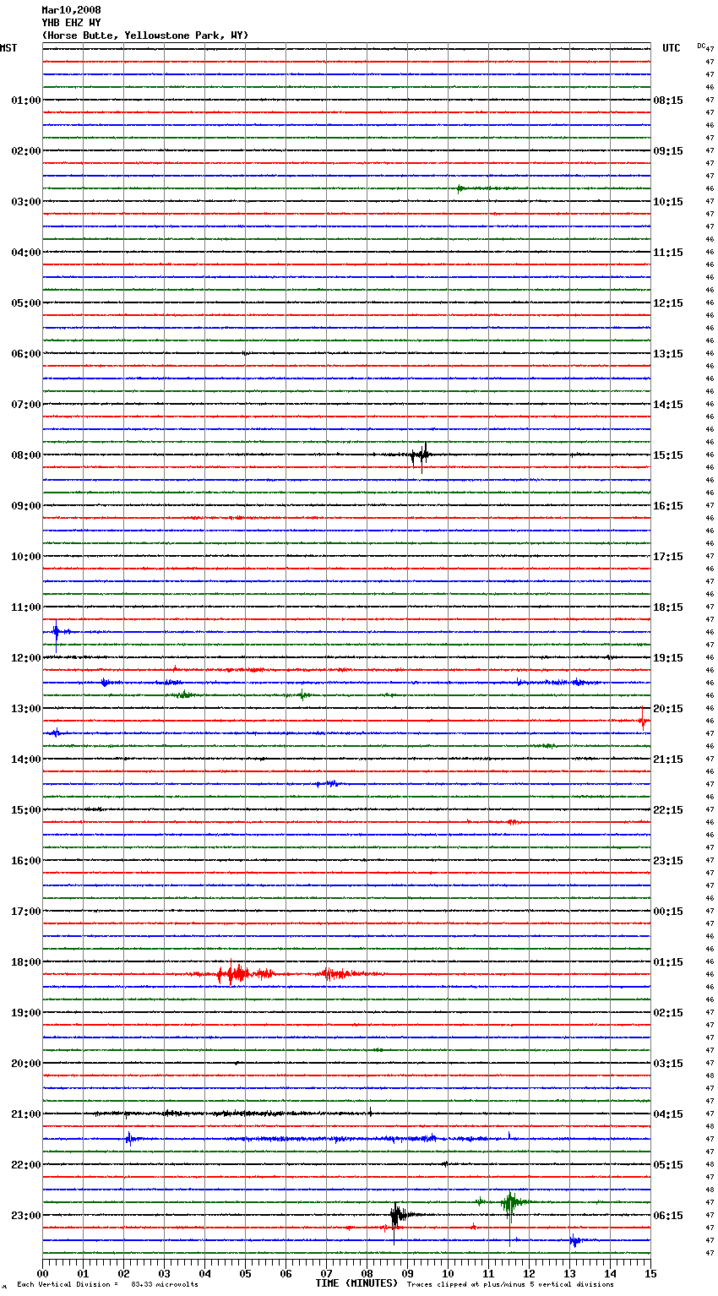Click the DC column label
Image resolution: width=718 pixels, height=1296 pixels.
pos(701,46)
